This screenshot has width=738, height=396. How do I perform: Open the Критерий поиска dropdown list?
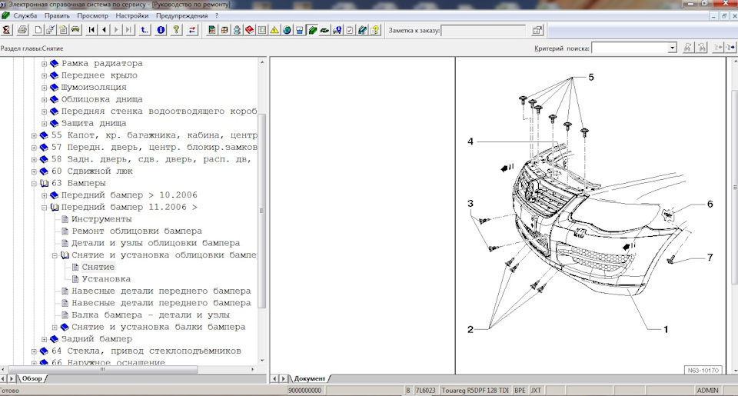click(672, 48)
